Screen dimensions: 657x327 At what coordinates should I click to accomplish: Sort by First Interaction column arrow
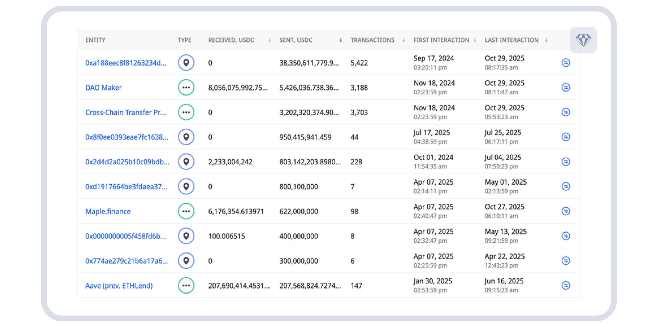coord(475,40)
